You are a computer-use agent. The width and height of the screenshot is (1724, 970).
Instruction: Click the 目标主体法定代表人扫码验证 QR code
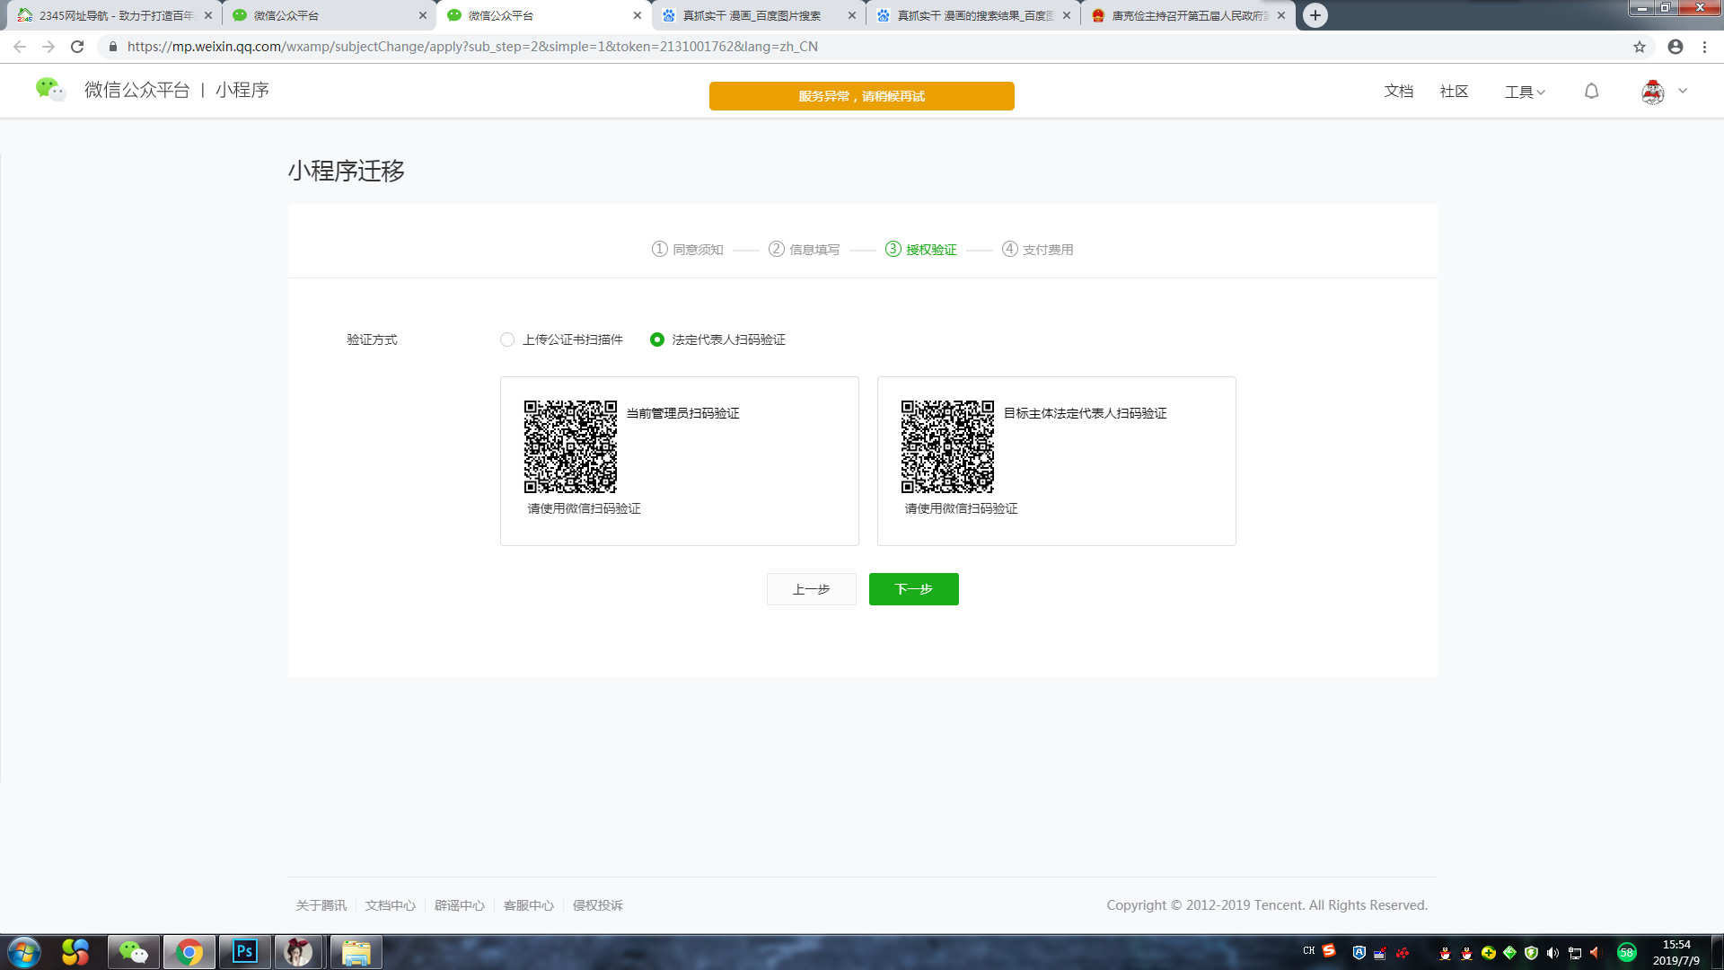pos(947,446)
